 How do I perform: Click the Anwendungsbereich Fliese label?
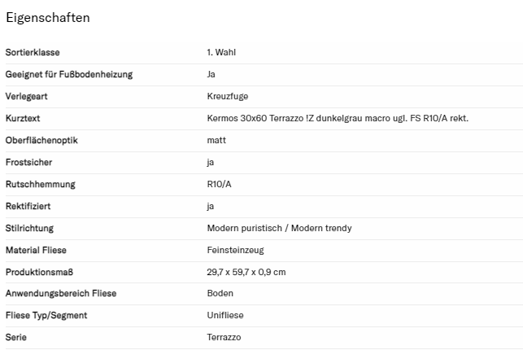(x=61, y=294)
